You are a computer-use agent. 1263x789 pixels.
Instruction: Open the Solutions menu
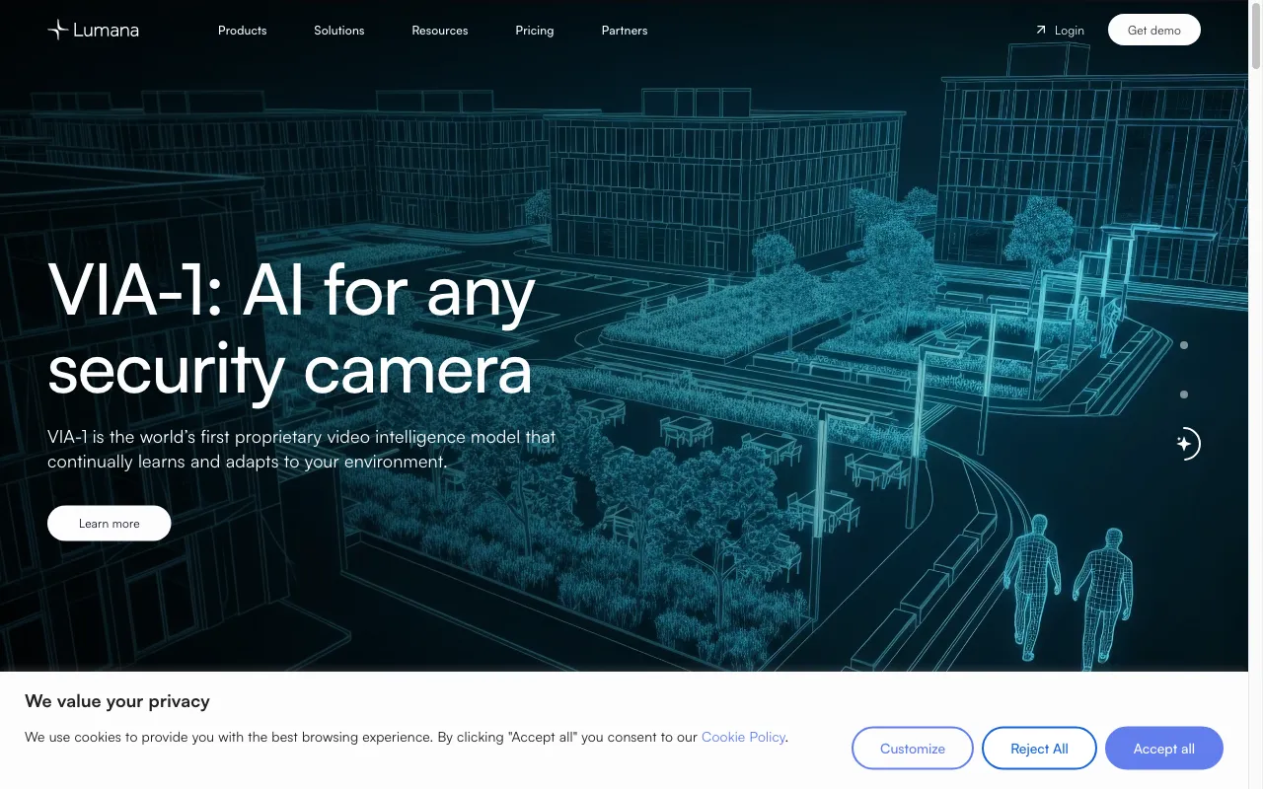click(x=339, y=31)
